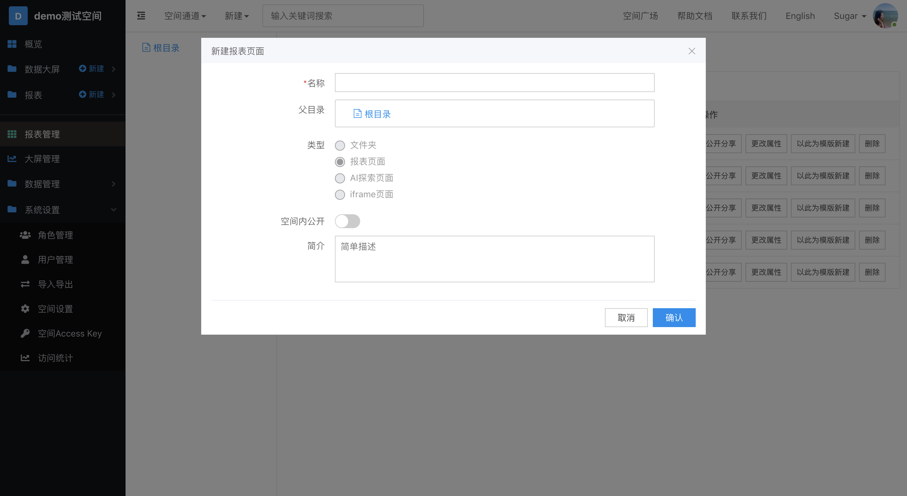The width and height of the screenshot is (907, 496).
Task: Click the sidebar collapse hamburger icon
Action: (x=141, y=16)
